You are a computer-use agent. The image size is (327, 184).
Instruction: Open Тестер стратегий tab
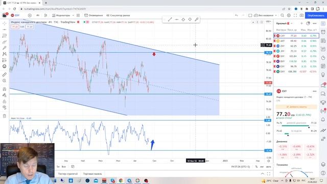coord(68,174)
